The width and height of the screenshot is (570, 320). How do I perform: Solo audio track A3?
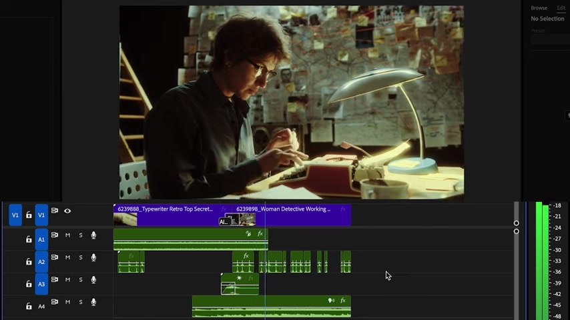point(81,280)
